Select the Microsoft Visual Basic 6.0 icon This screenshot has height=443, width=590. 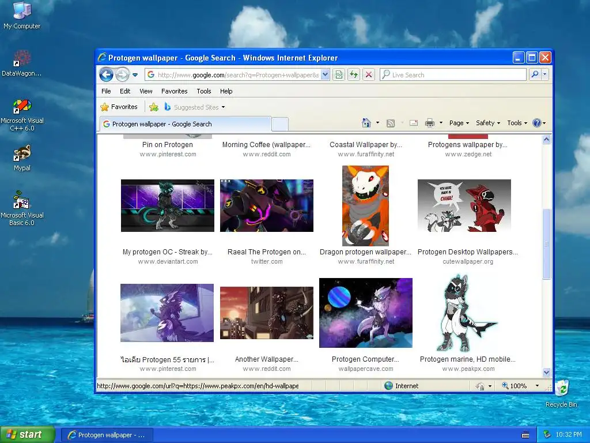click(x=22, y=209)
